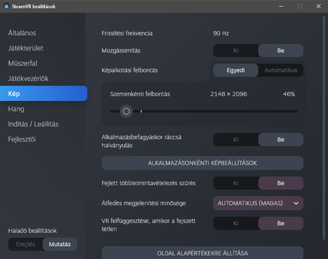Click the 46% resolution percentage
The width and height of the screenshot is (328, 259).
click(289, 94)
